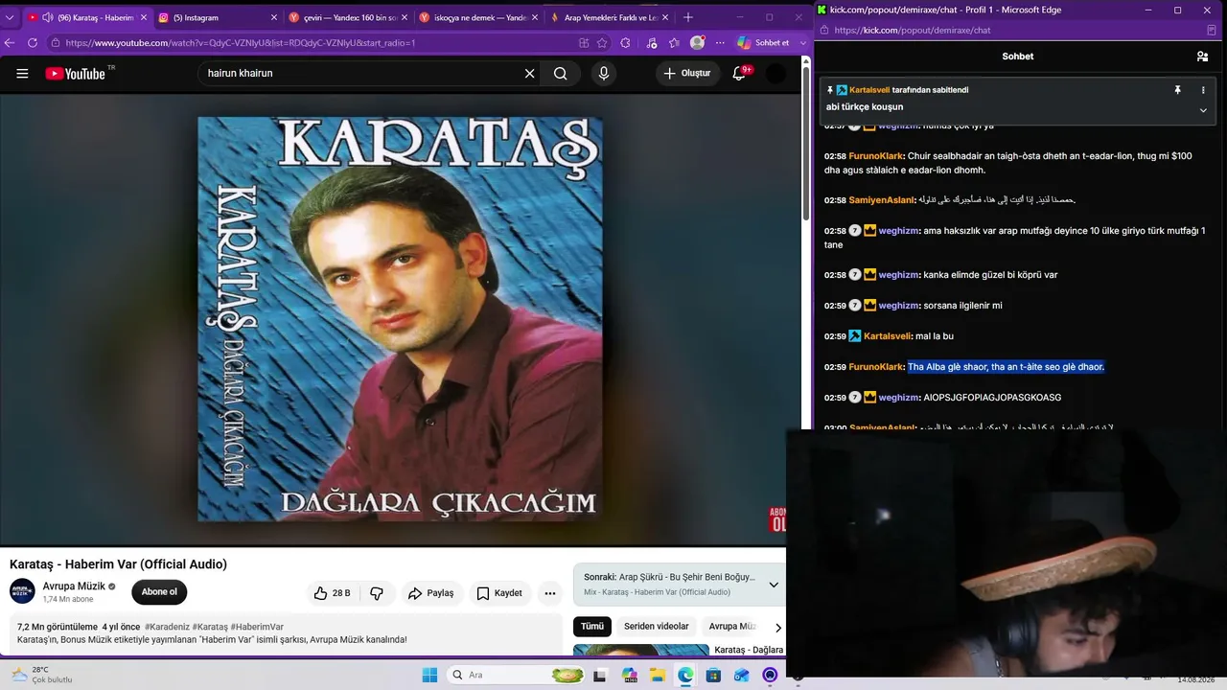Viewport: 1227px width, 690px height.
Task: Go back in the YouTube browser window
Action: coord(10,42)
